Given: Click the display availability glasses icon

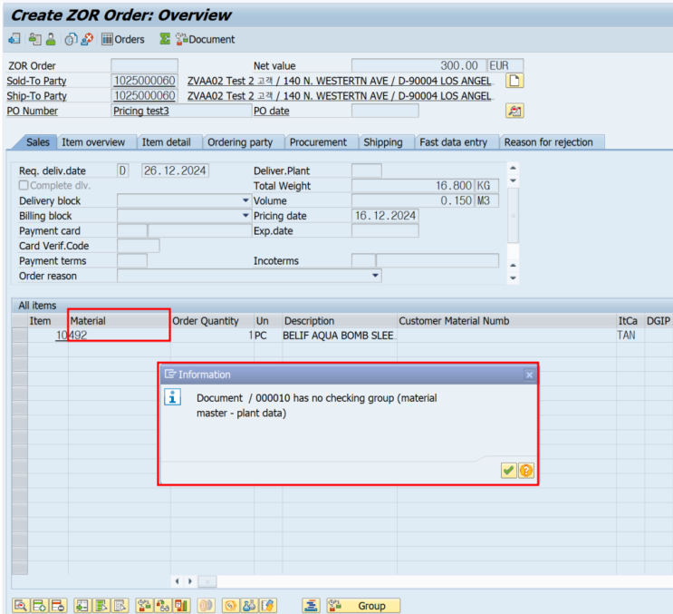Looking at the screenshot, I should pos(163,606).
